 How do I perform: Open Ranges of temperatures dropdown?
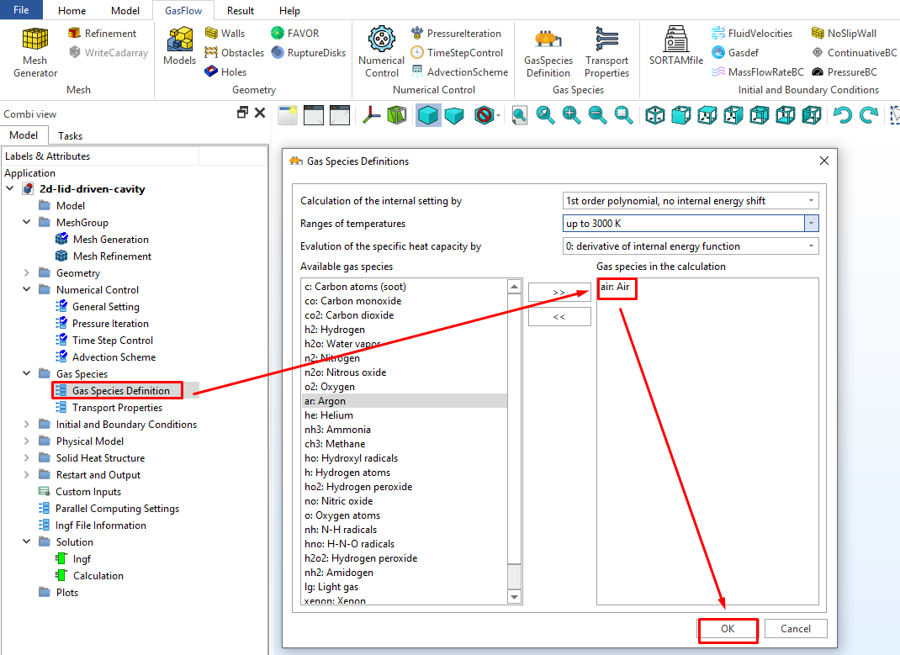coord(690,224)
